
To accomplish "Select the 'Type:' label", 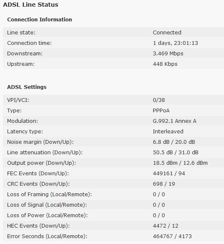I will coord(14,111).
